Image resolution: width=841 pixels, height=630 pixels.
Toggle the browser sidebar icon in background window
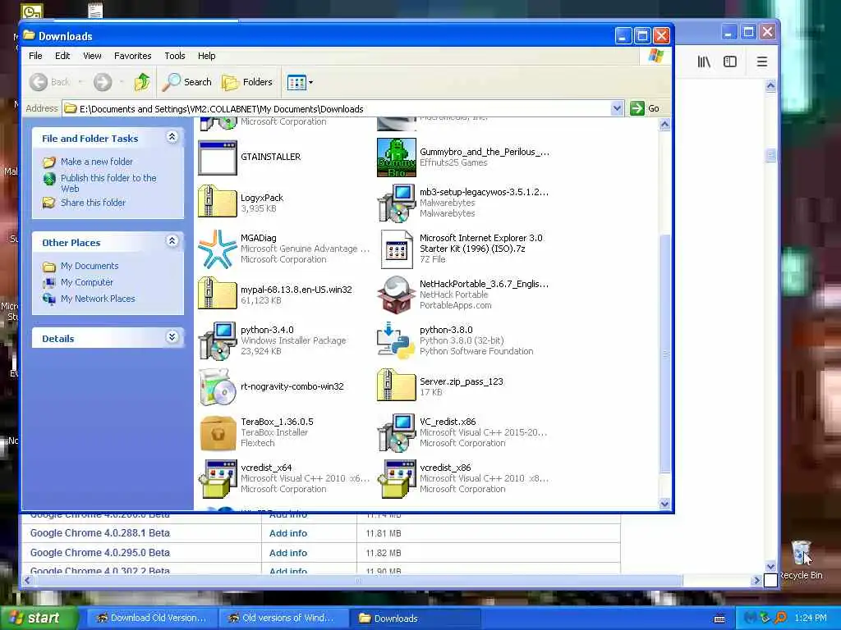click(x=730, y=62)
